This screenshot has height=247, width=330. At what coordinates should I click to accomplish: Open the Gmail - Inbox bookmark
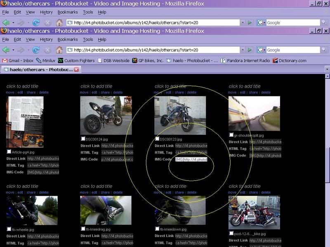(x=18, y=61)
